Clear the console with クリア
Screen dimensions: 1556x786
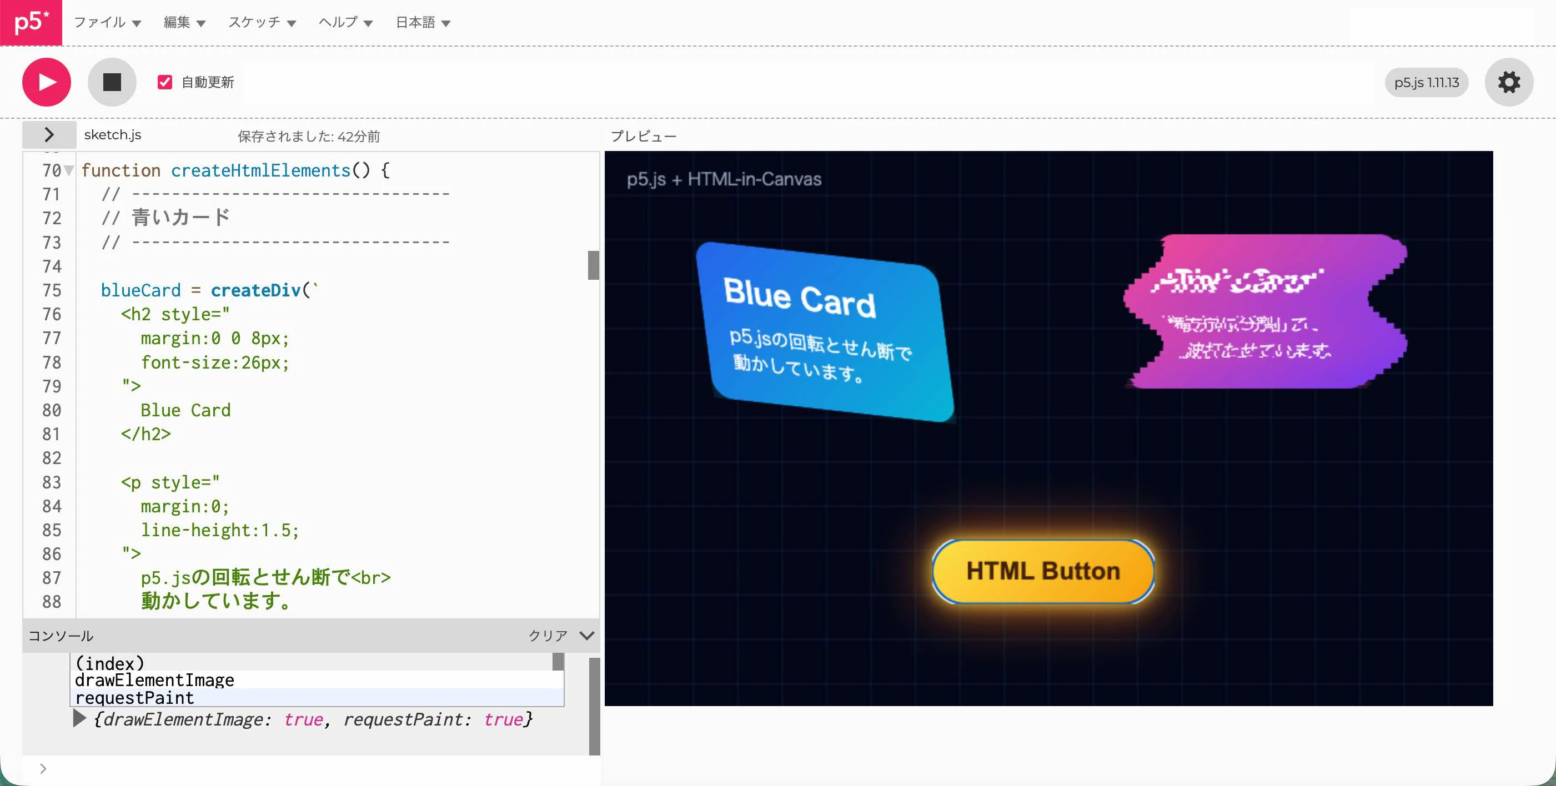[548, 635]
